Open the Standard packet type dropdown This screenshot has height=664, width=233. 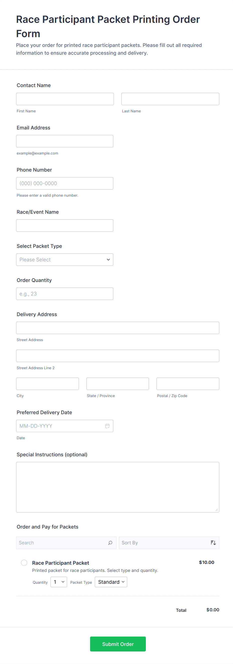[x=111, y=582]
